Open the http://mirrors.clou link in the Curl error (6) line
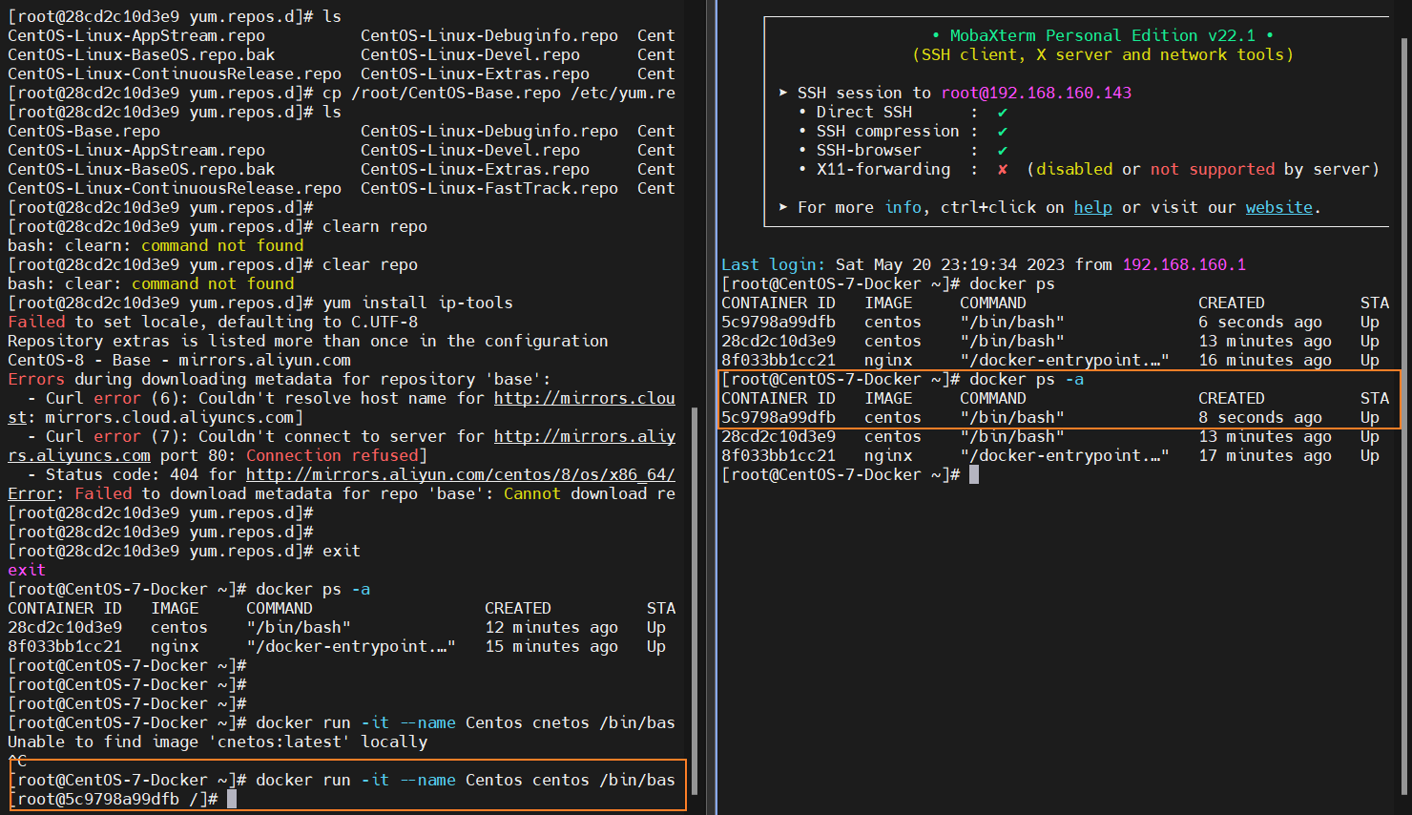1412x815 pixels. 585,398
